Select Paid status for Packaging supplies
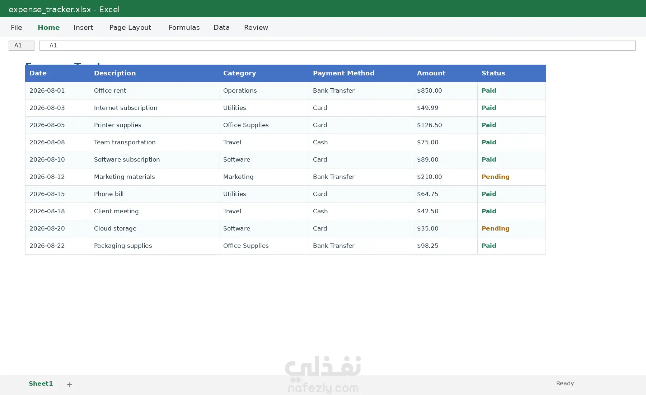 coord(511,246)
